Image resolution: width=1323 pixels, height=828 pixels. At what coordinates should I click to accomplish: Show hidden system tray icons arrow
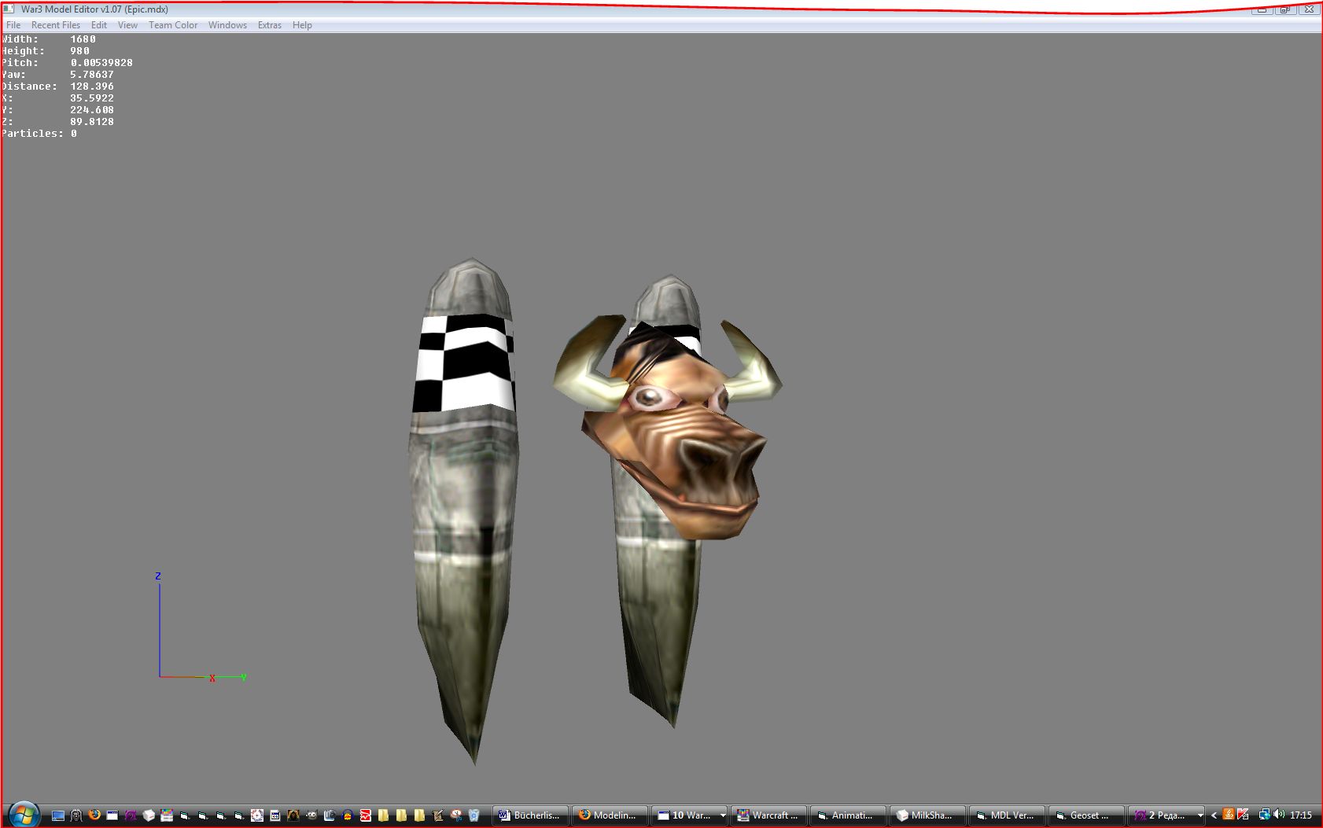1214,815
